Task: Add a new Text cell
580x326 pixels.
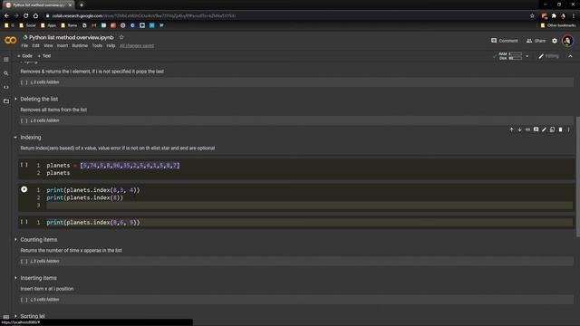Action: point(44,56)
